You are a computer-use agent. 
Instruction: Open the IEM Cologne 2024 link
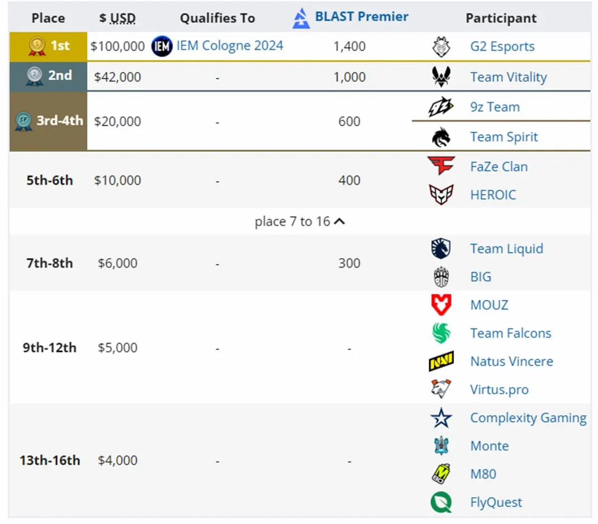[x=230, y=45]
